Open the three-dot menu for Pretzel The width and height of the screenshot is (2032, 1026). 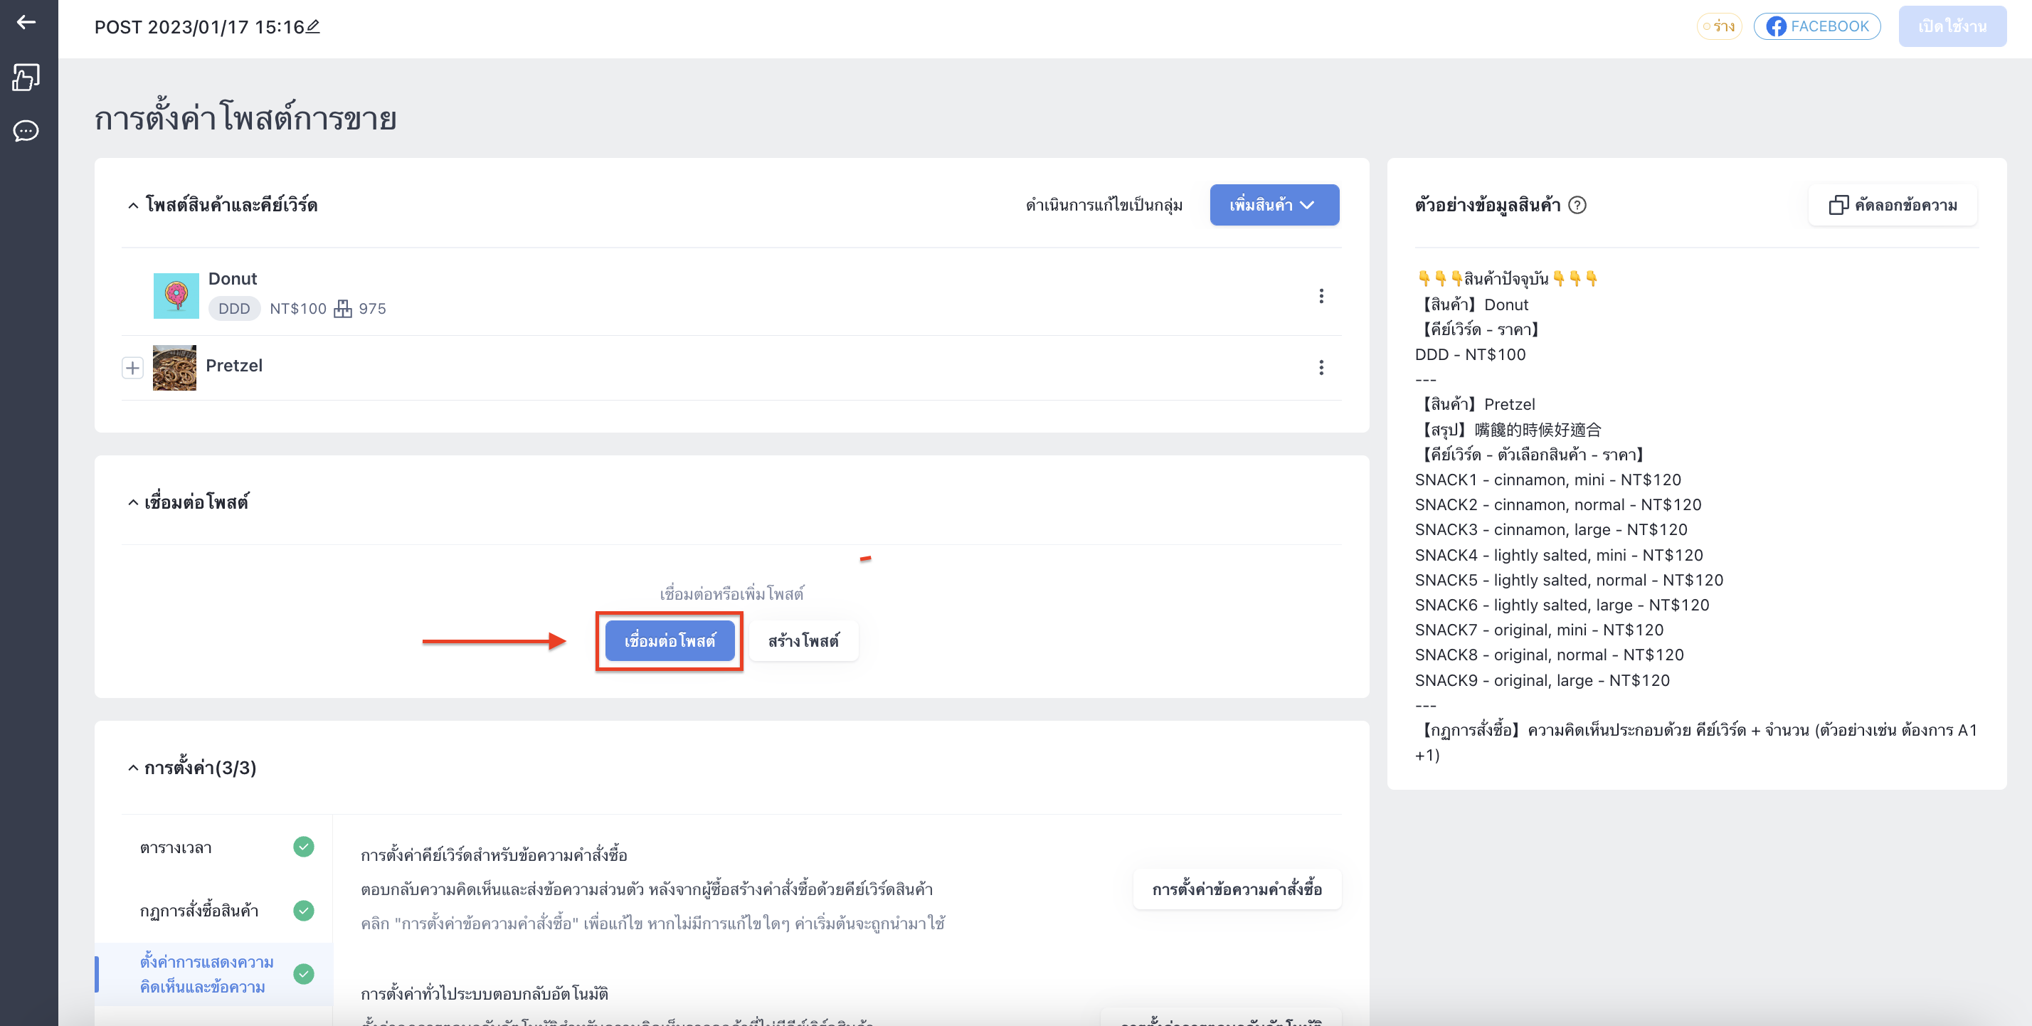click(1321, 368)
